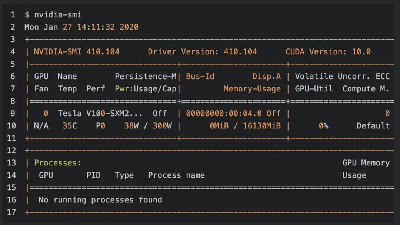Click the No running processes found message
Screen dimensions: 400x225
tap(100, 200)
